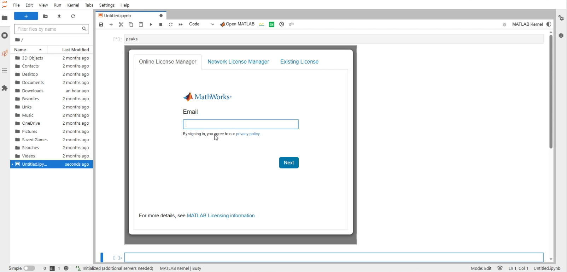
Task: Open the Documents folder
Action: (52, 83)
